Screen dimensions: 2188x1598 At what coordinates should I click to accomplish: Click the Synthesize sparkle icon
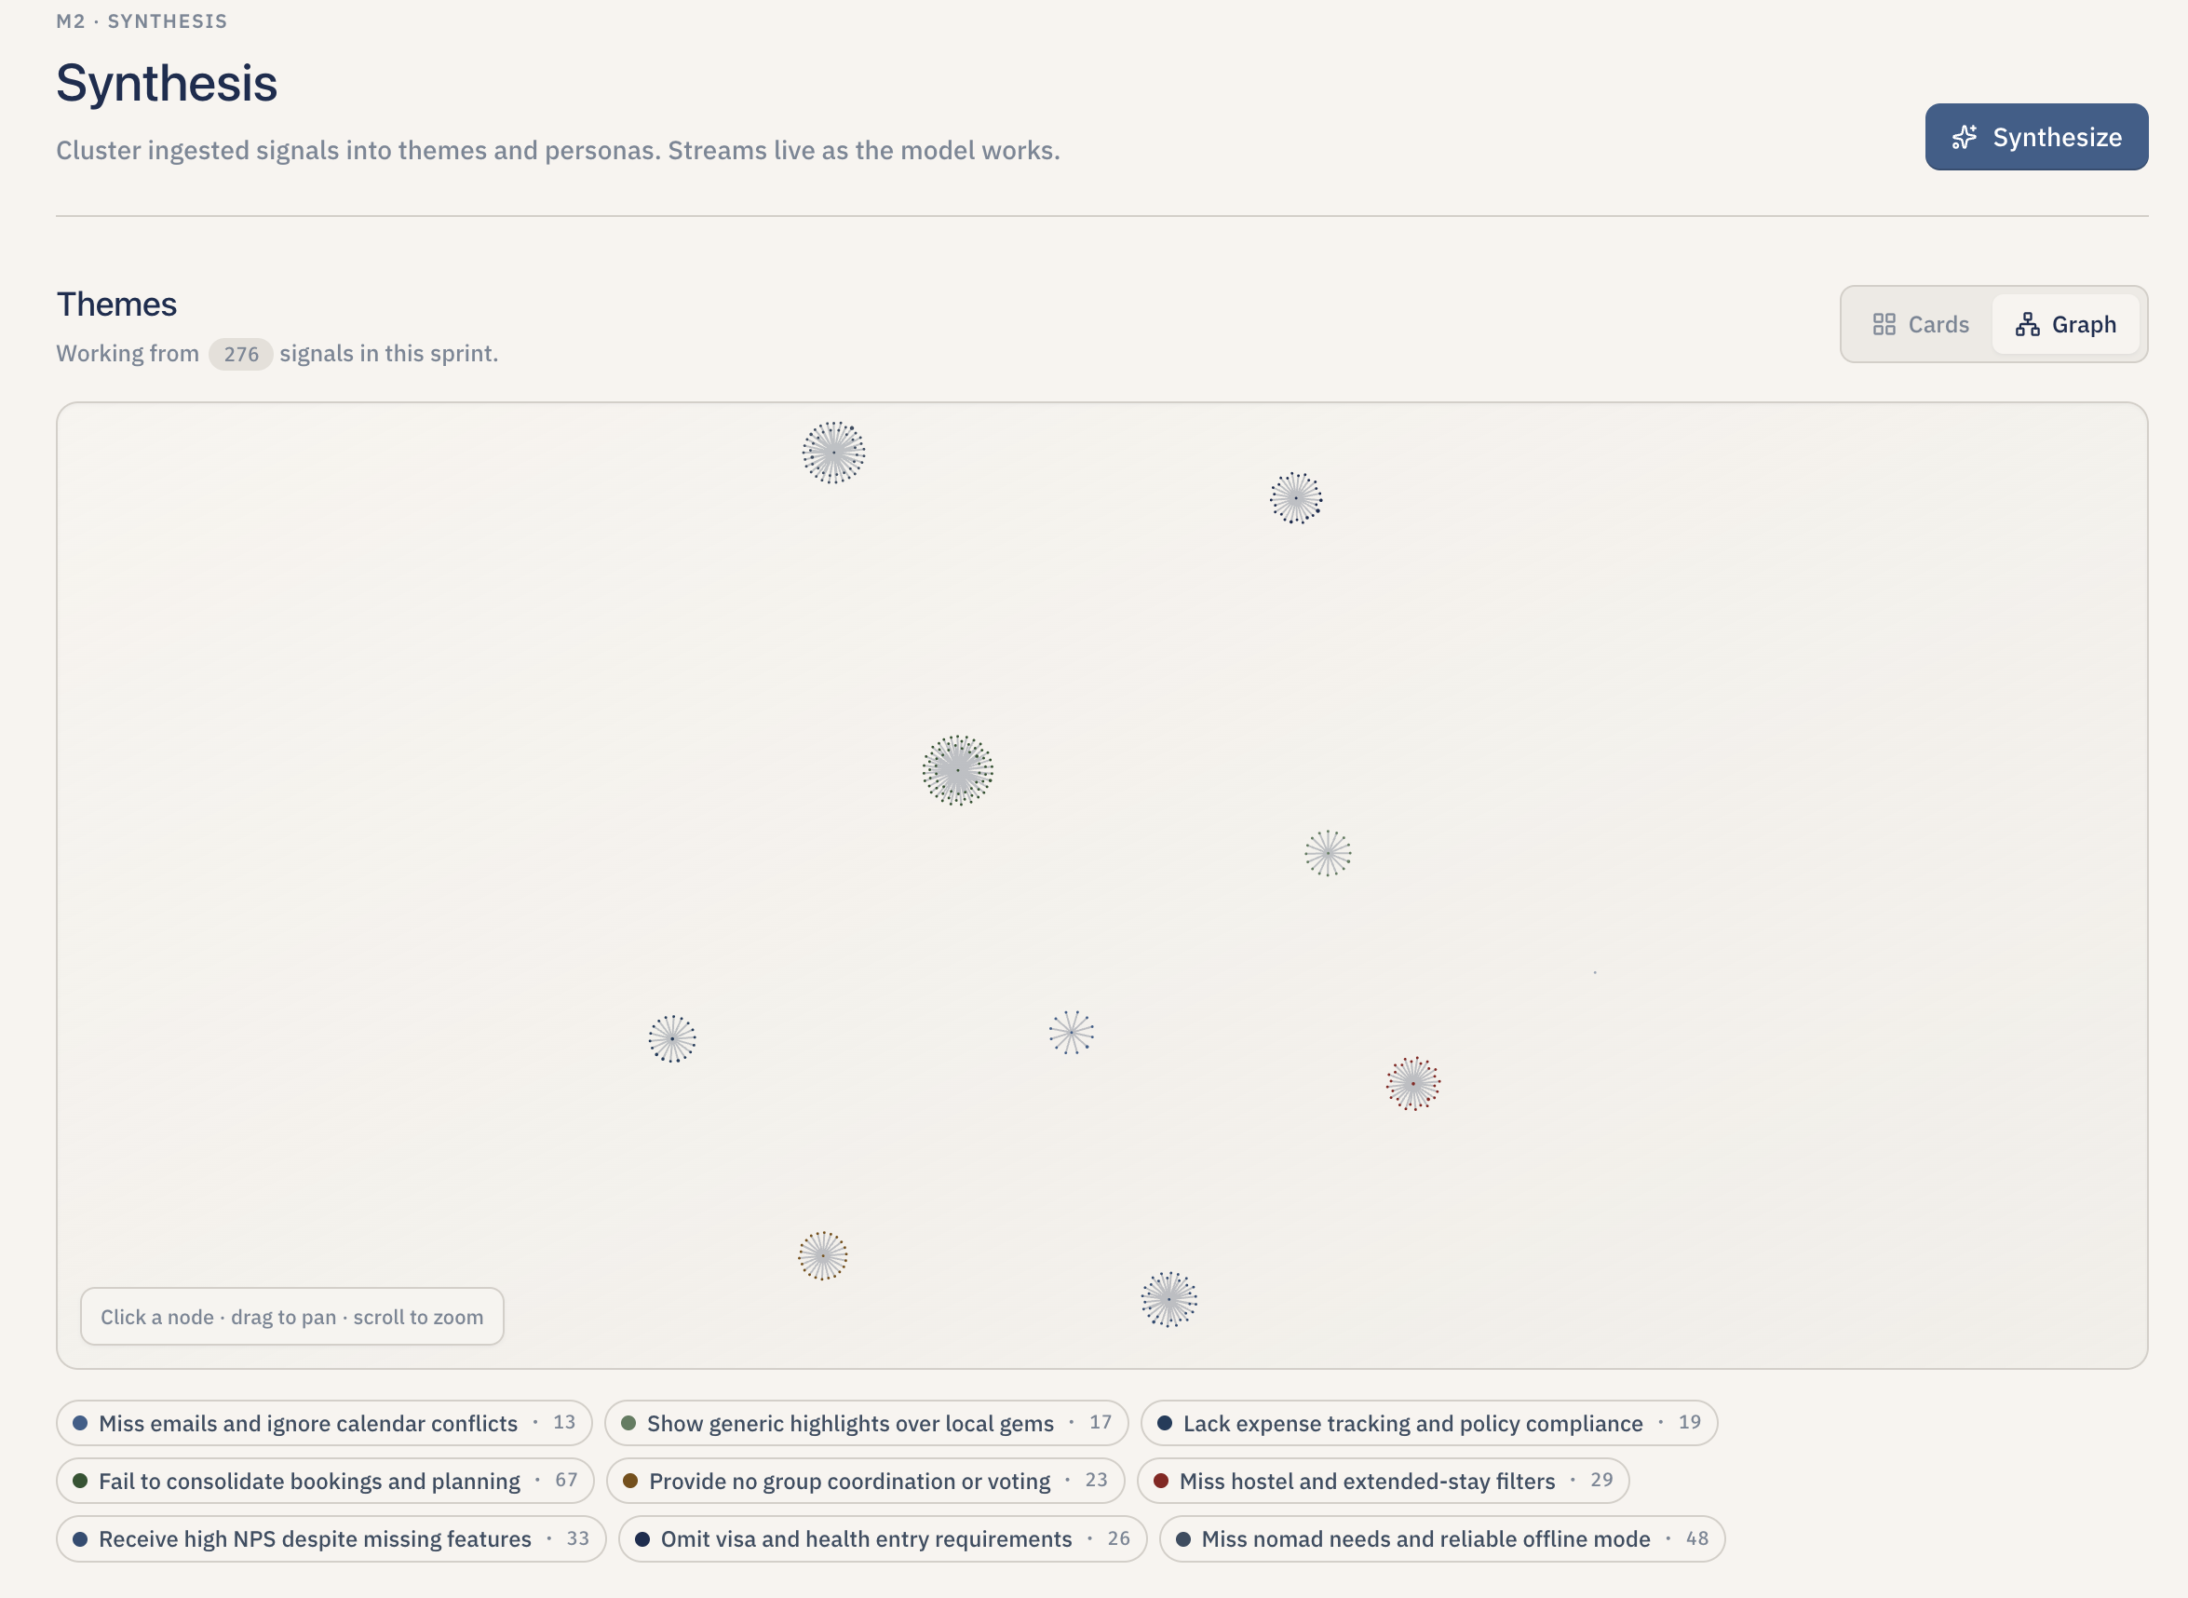pos(1964,138)
